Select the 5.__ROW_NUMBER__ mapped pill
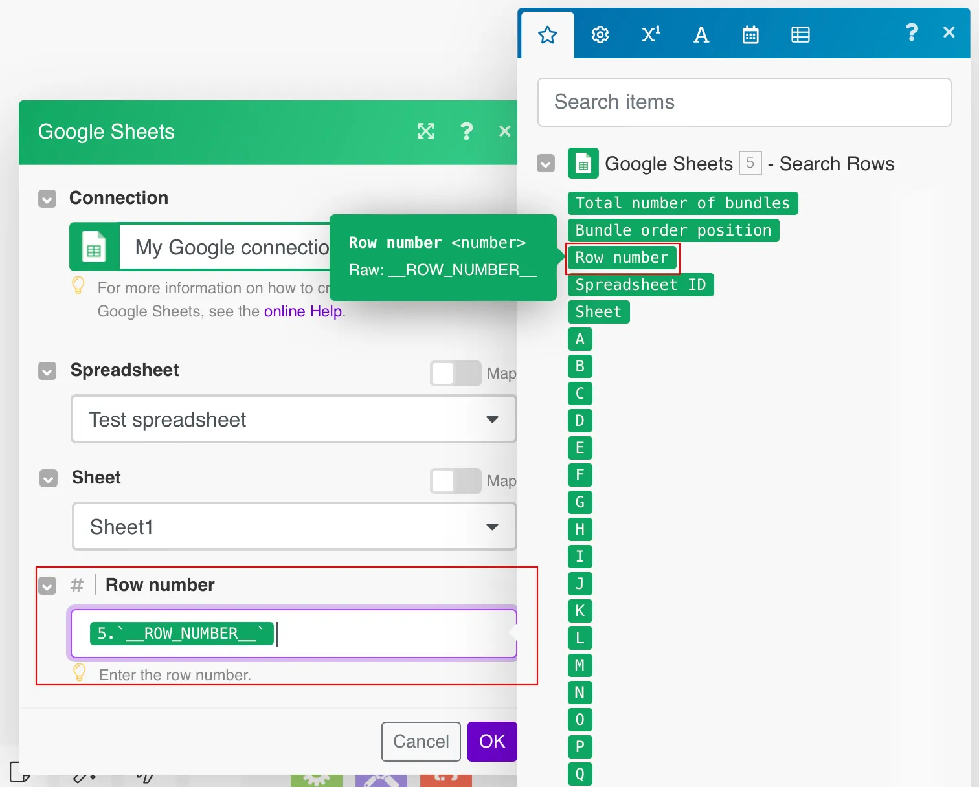 pyautogui.click(x=181, y=634)
